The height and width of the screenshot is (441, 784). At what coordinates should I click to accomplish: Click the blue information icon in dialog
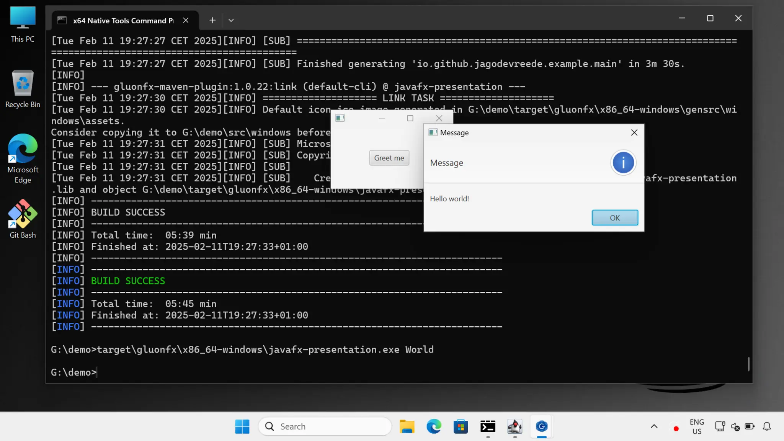[623, 163]
